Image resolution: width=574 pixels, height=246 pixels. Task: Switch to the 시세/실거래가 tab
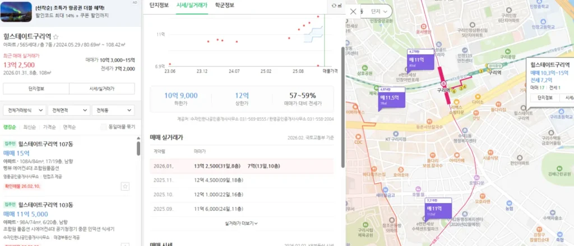192,6
